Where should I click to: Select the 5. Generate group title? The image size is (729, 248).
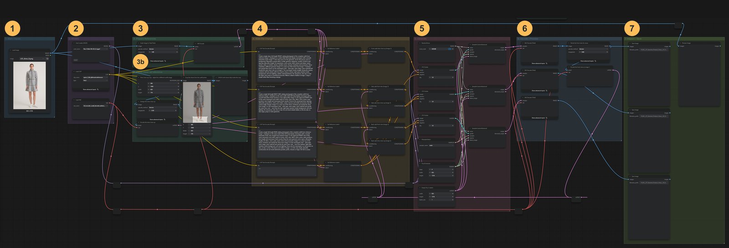point(421,39)
